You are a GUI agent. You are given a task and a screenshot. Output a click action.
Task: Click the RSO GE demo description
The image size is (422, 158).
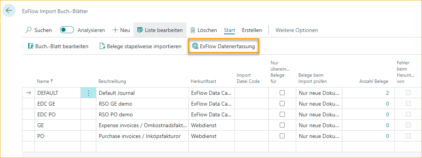coord(142,104)
